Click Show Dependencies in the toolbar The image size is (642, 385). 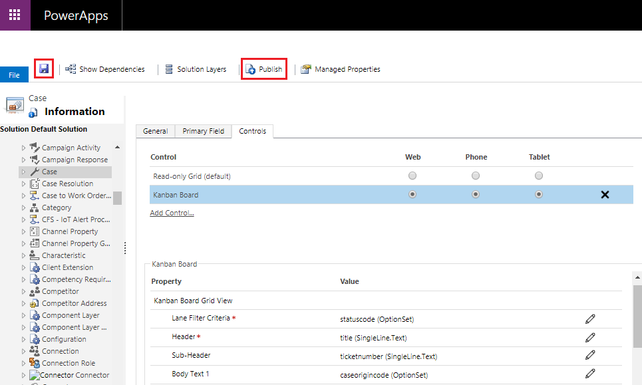pos(105,69)
